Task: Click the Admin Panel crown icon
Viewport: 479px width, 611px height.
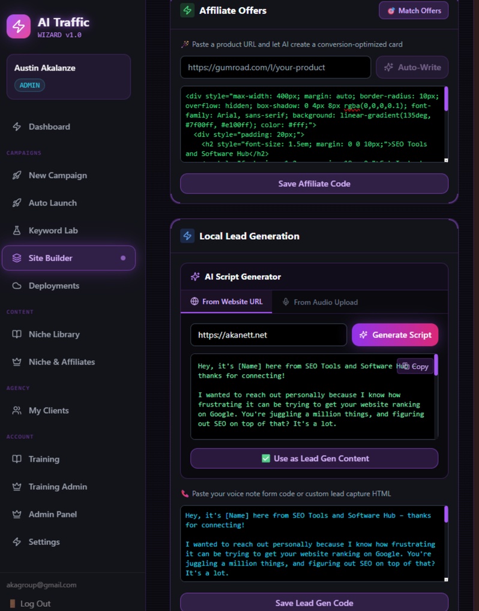Action: coord(17,514)
